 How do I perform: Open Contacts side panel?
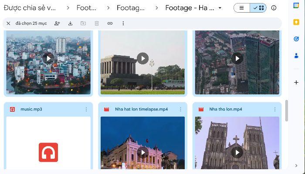click(296, 56)
